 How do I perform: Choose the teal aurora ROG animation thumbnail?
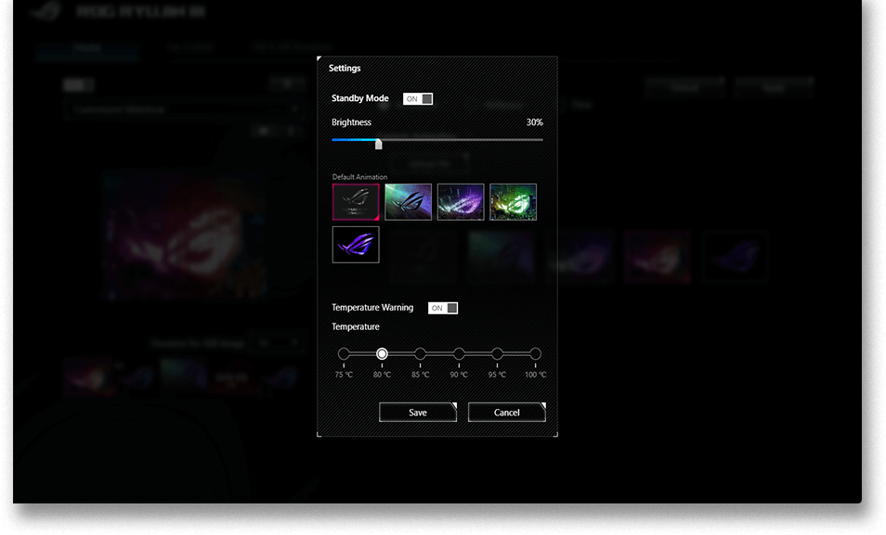408,201
